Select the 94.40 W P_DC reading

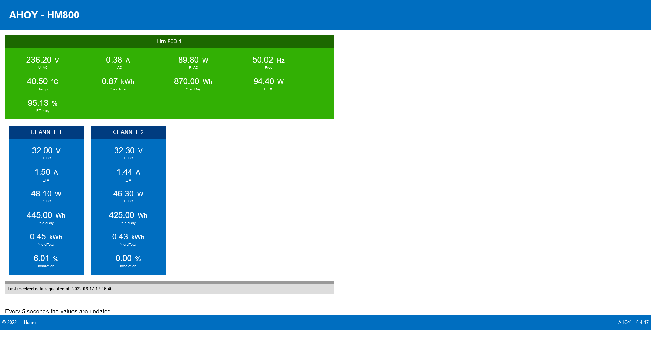[269, 82]
